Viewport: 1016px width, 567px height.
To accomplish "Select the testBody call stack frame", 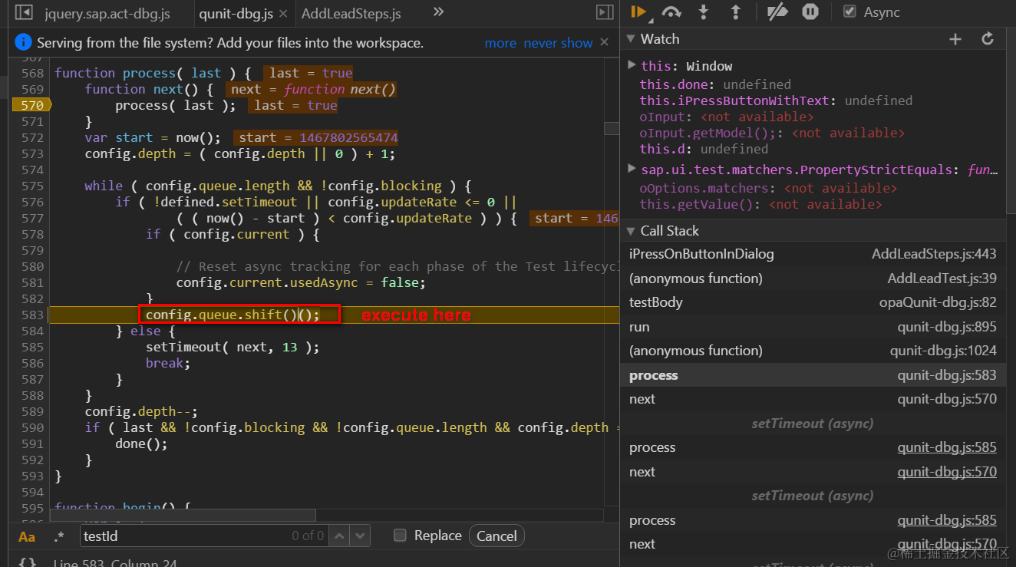I will click(x=813, y=302).
